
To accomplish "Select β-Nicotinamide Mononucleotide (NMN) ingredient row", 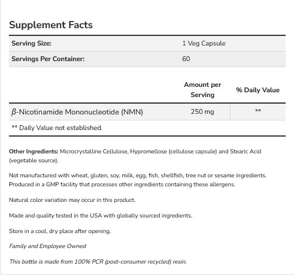I will tap(147, 112).
